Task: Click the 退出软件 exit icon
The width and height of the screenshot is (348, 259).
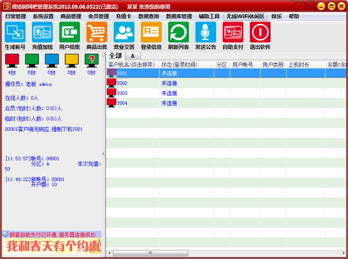Action: pos(260,32)
